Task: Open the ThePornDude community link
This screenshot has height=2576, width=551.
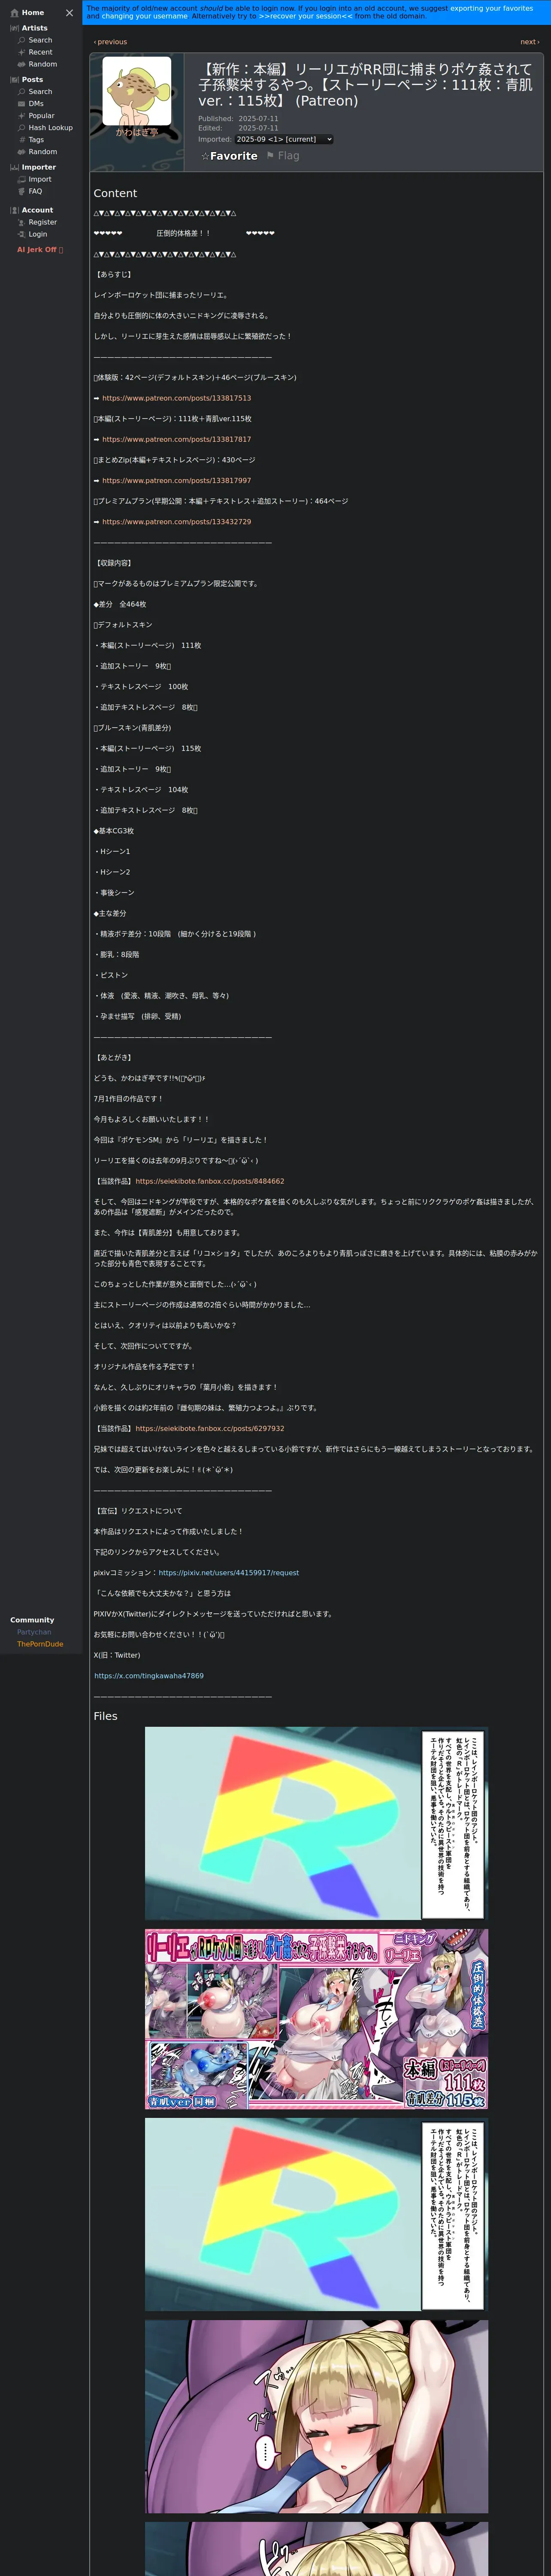Action: pos(40,1644)
